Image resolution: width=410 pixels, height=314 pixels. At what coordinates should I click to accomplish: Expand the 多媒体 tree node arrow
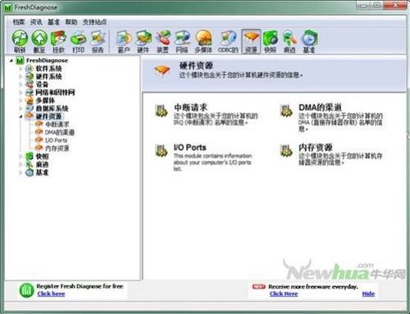point(20,100)
